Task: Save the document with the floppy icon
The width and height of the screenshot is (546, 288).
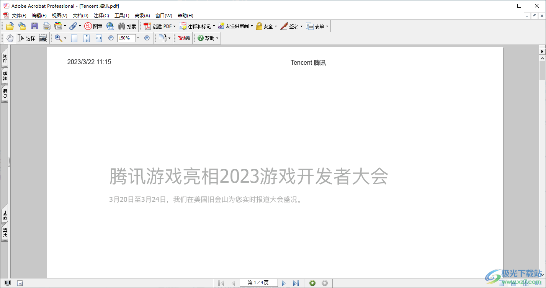Action: point(34,26)
